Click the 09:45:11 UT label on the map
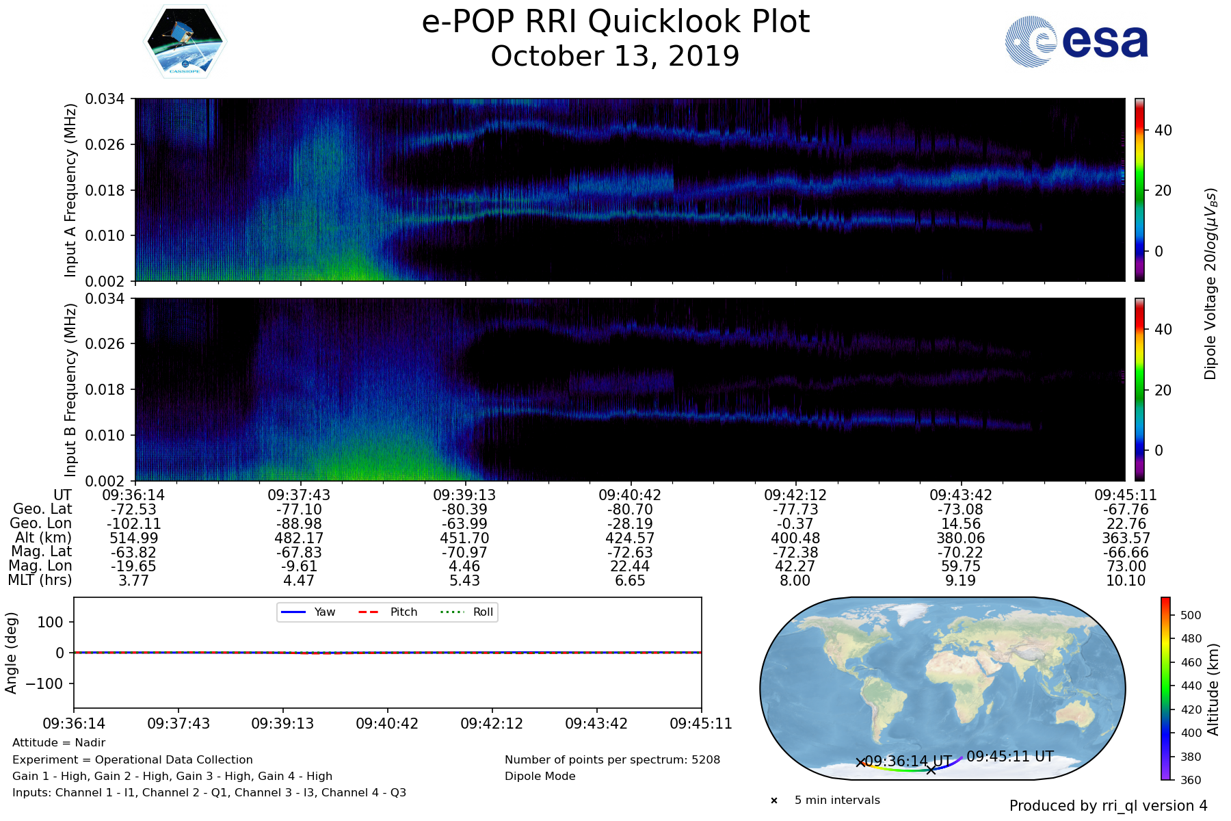Screen dimensions: 1231x821 click(1009, 756)
